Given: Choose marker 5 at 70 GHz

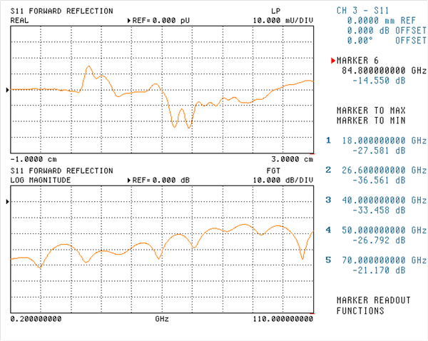Looking at the screenshot, I should 329,260.
